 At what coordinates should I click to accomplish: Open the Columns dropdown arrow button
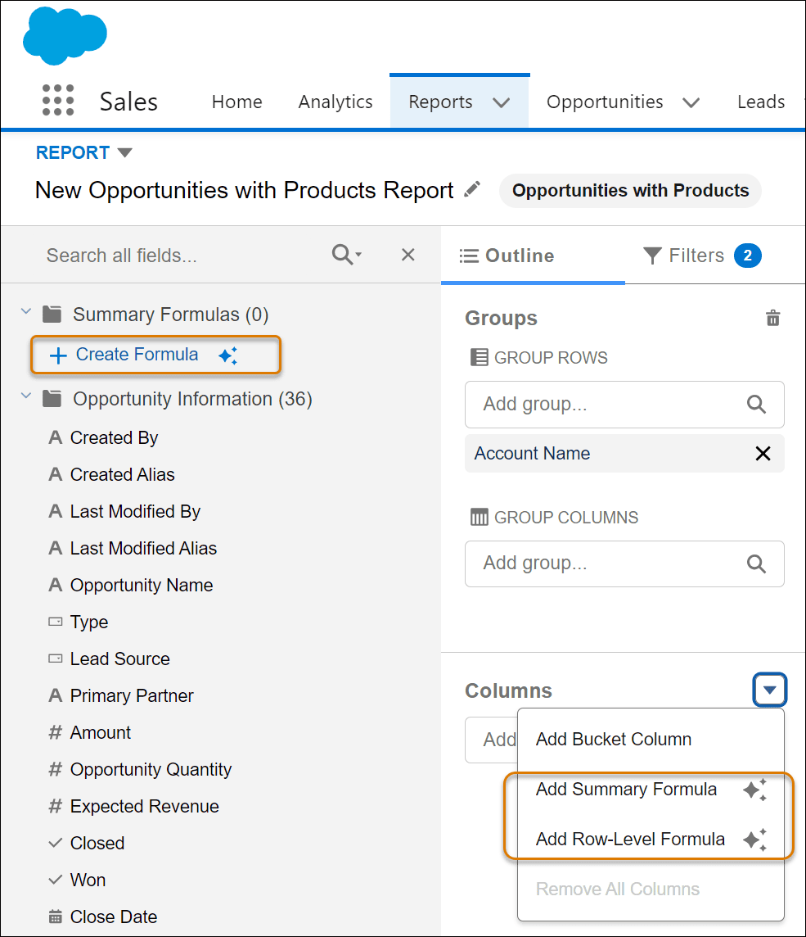[x=769, y=690]
